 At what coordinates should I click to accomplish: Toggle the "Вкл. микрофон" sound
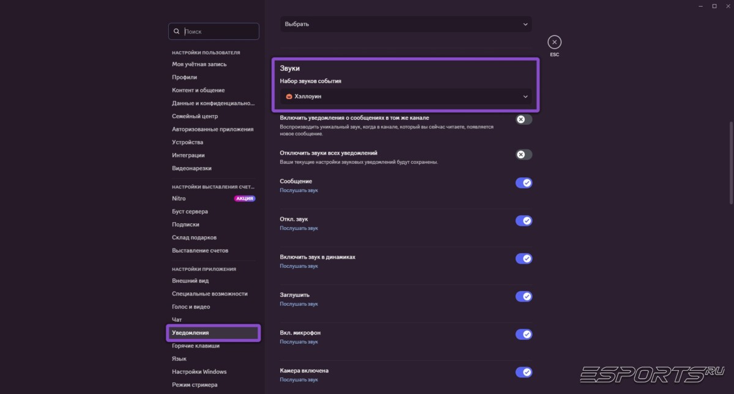point(524,334)
